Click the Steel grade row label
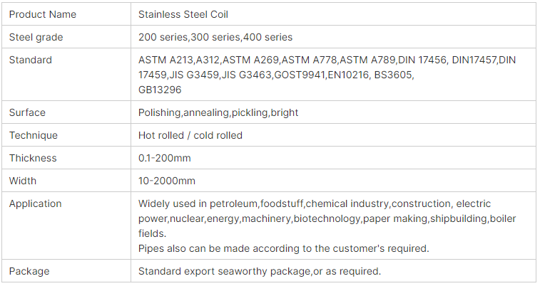The height and width of the screenshot is (286, 540). pyautogui.click(x=36, y=37)
